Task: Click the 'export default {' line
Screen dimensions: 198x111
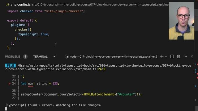Action: click(x=22, y=20)
